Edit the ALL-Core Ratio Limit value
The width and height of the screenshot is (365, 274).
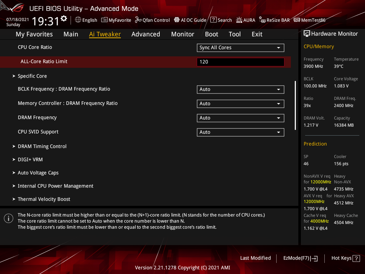pyautogui.click(x=240, y=62)
